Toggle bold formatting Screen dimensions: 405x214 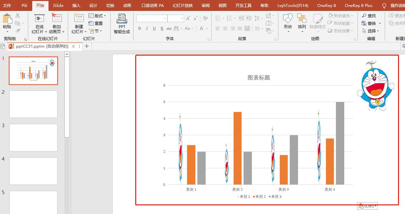pos(140,28)
